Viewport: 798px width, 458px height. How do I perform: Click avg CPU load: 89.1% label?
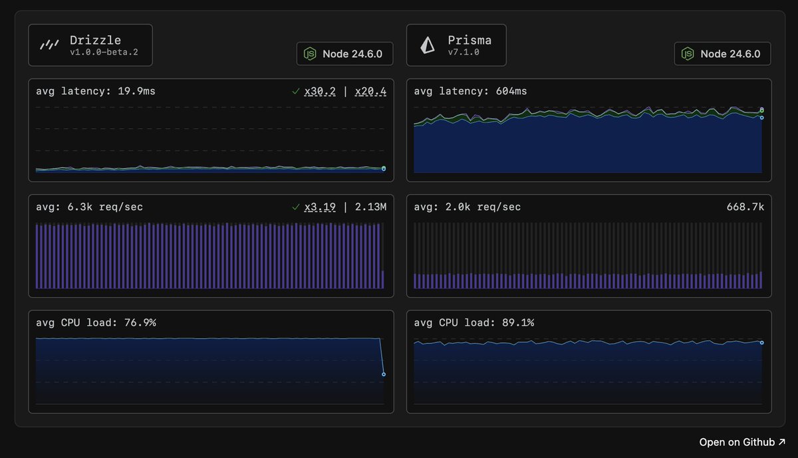474,323
